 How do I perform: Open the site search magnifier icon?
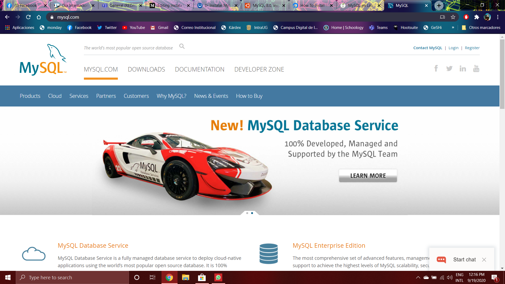tap(182, 46)
